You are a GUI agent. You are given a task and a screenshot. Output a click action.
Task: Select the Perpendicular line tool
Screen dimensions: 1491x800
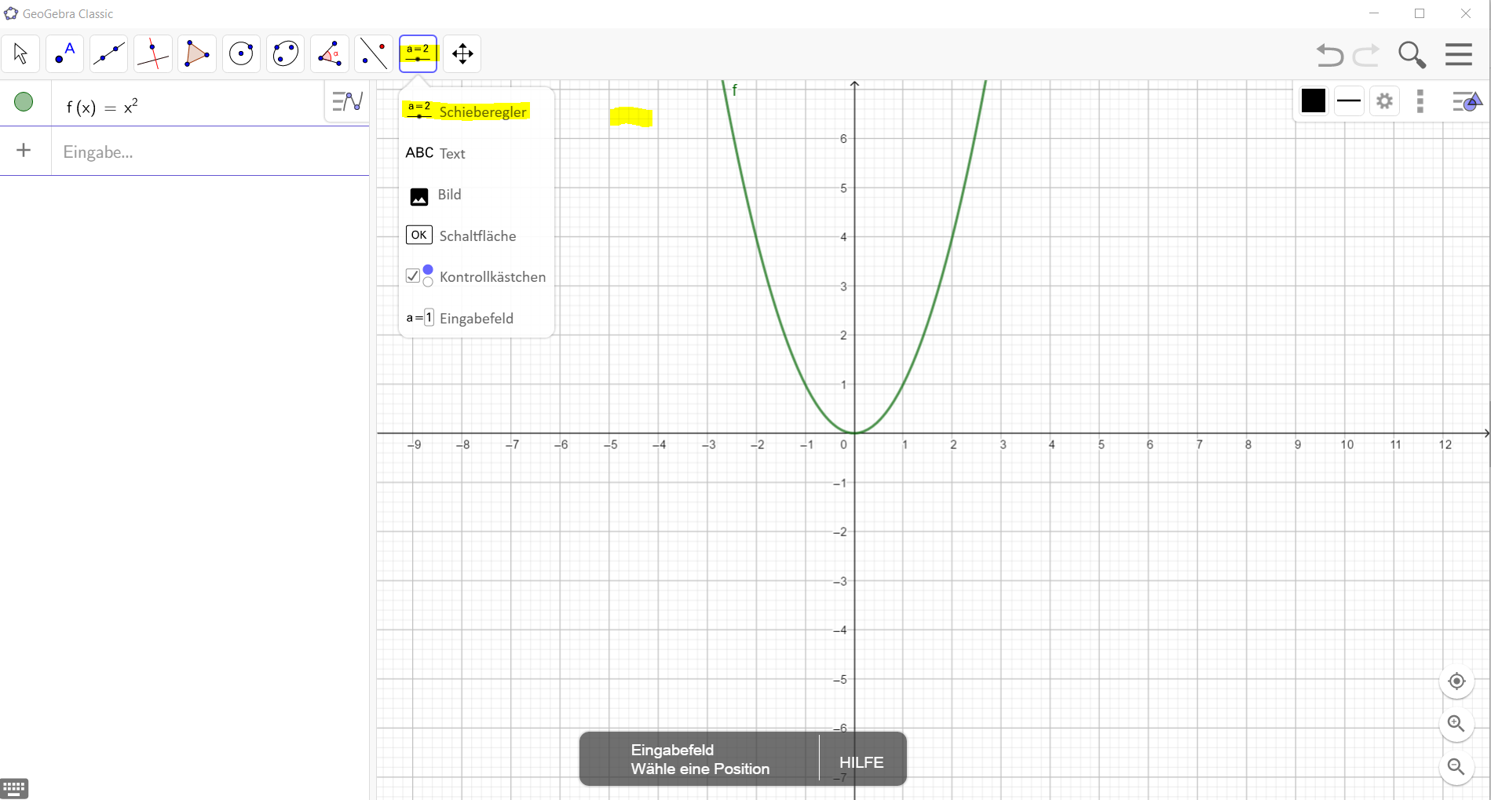(153, 54)
